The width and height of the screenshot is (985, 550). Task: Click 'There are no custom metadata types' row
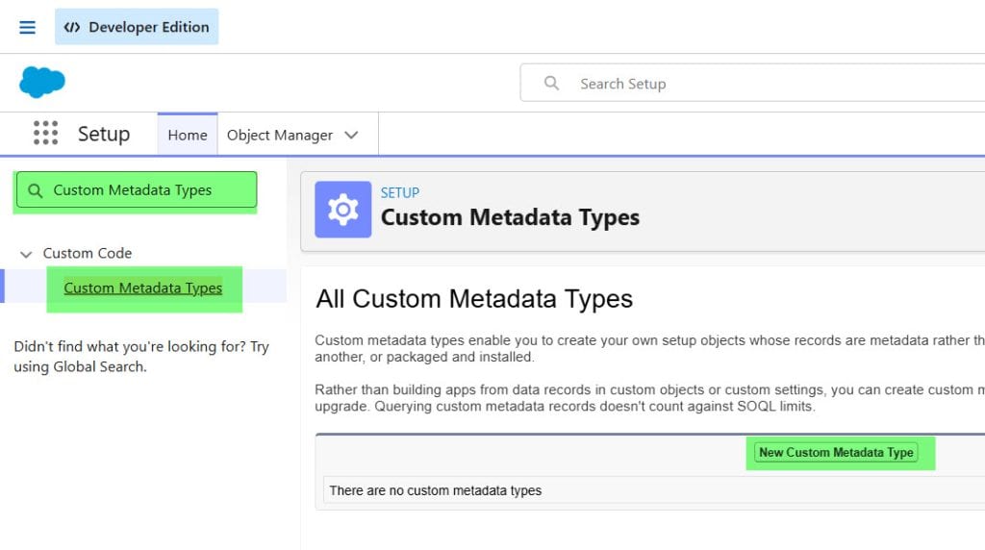tap(653, 490)
